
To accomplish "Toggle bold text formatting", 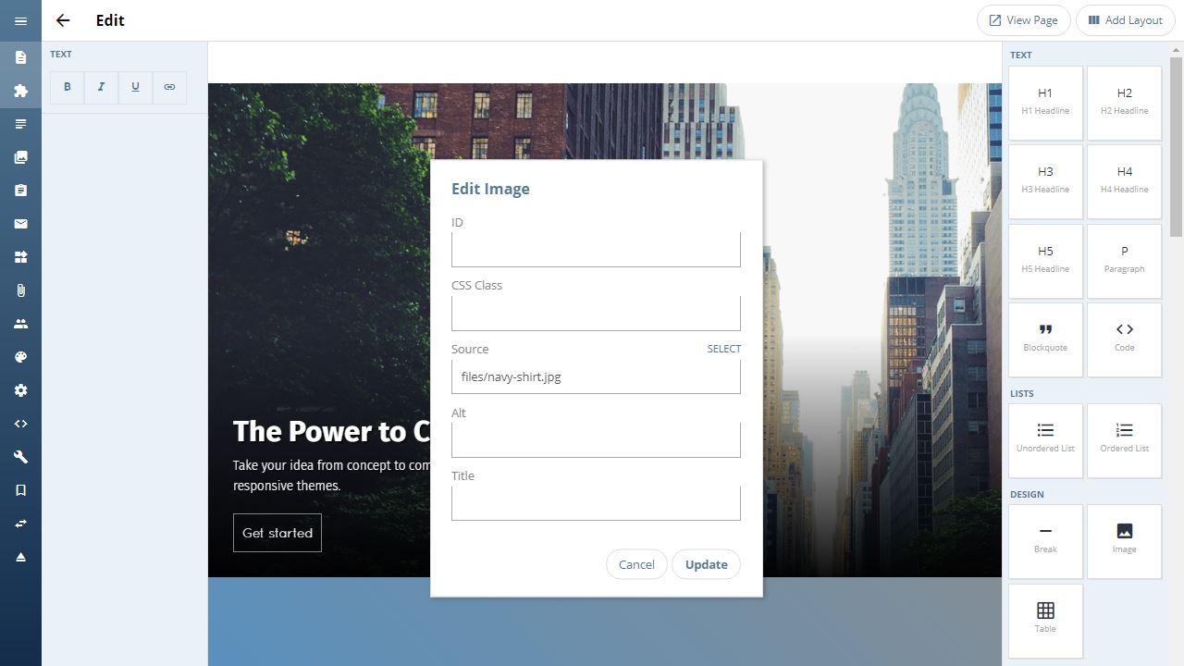I will point(68,87).
